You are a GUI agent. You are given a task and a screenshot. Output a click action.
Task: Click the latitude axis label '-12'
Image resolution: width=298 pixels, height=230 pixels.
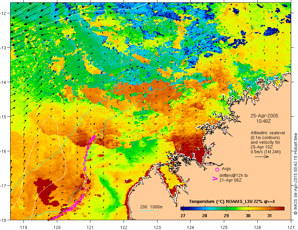click(x=3, y=13)
